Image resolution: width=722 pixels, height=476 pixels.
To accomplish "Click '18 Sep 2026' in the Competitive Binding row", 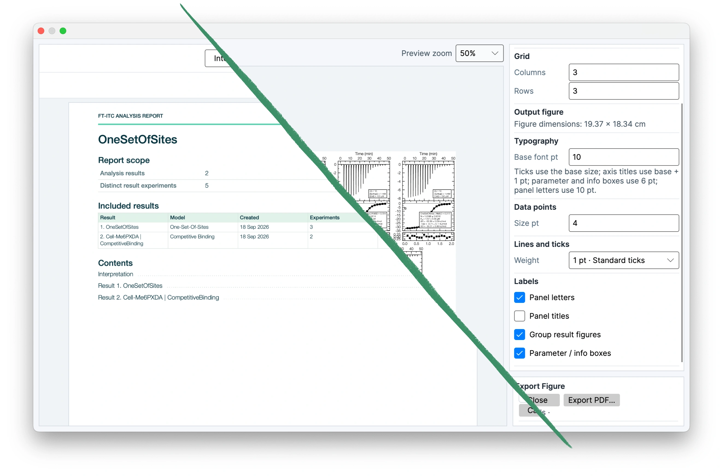I will pyautogui.click(x=254, y=237).
